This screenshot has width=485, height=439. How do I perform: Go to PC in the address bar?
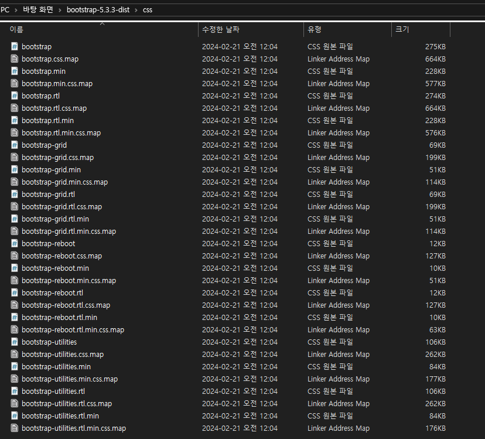pyautogui.click(x=5, y=10)
